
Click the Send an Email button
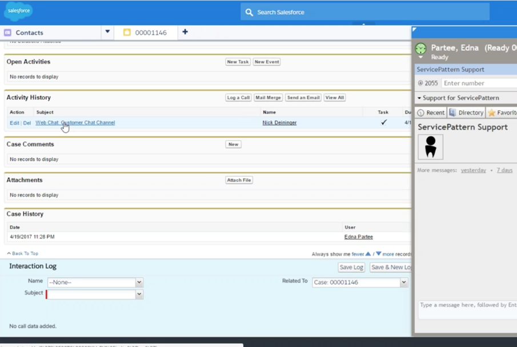point(303,98)
